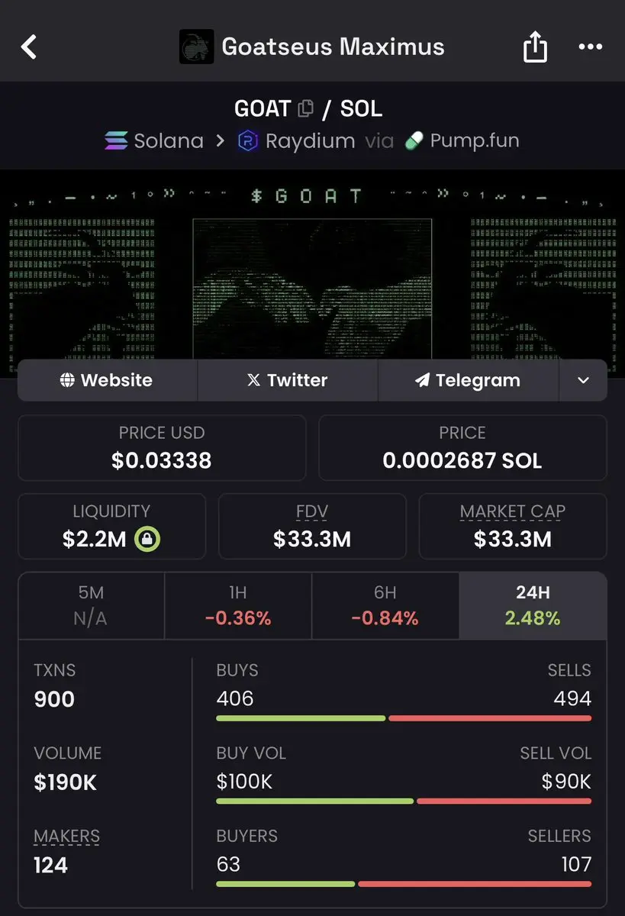Viewport: 625px width, 916px height.
Task: Open the three-dot more options menu
Action: [590, 47]
